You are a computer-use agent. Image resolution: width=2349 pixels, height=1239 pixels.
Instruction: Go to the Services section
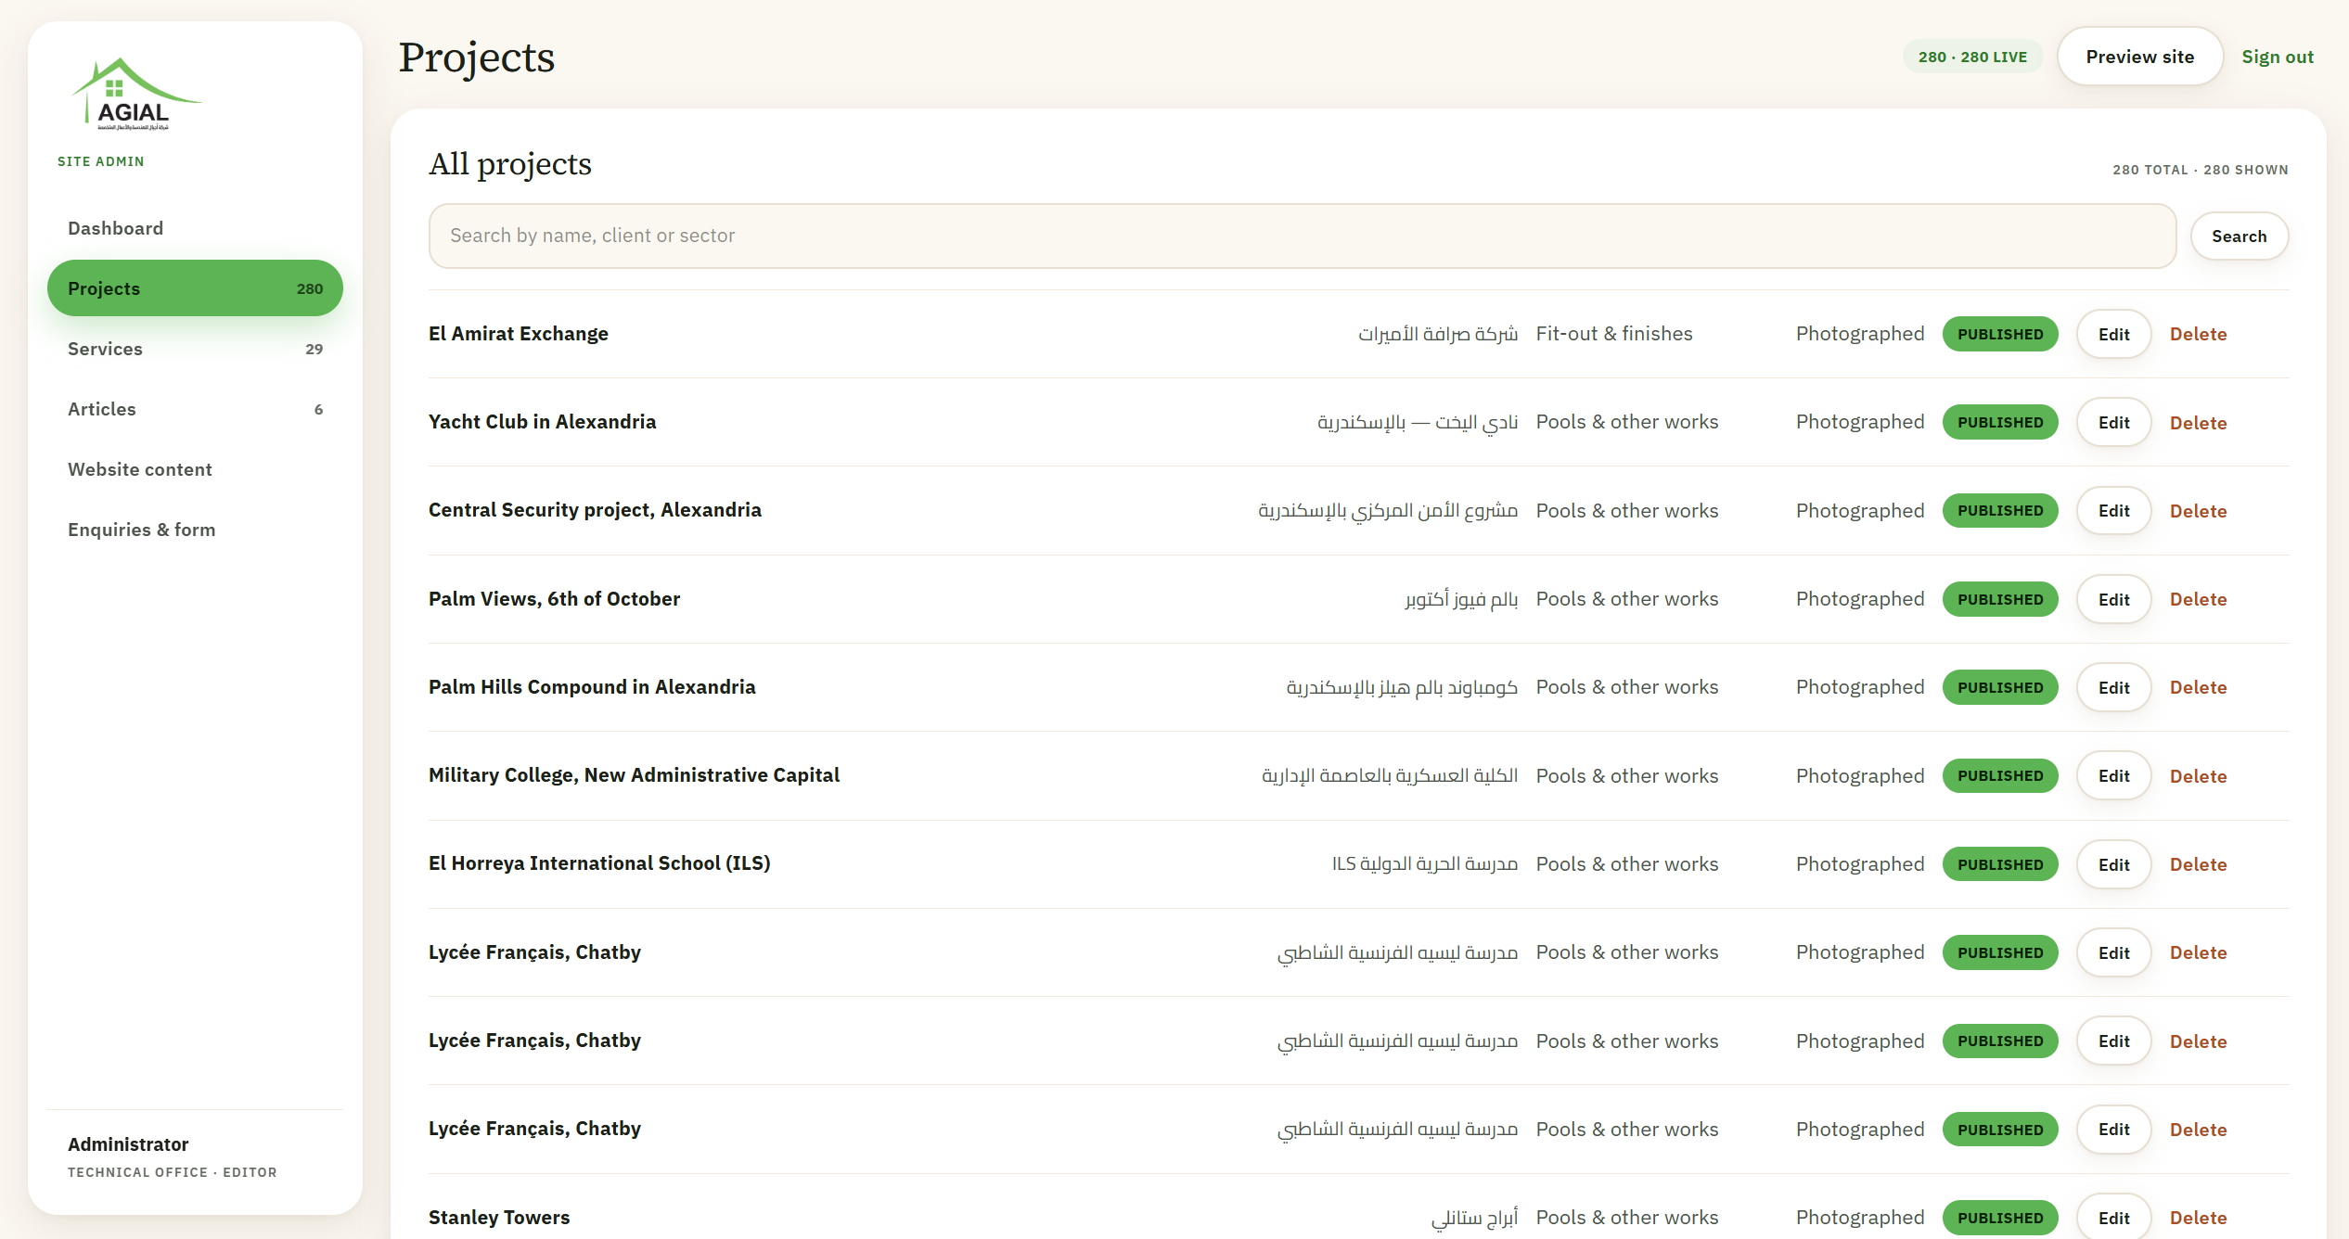[x=195, y=349]
